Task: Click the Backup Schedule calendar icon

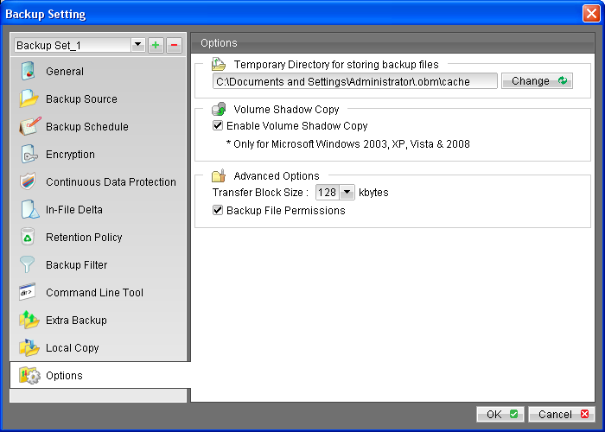Action: pyautogui.click(x=29, y=127)
